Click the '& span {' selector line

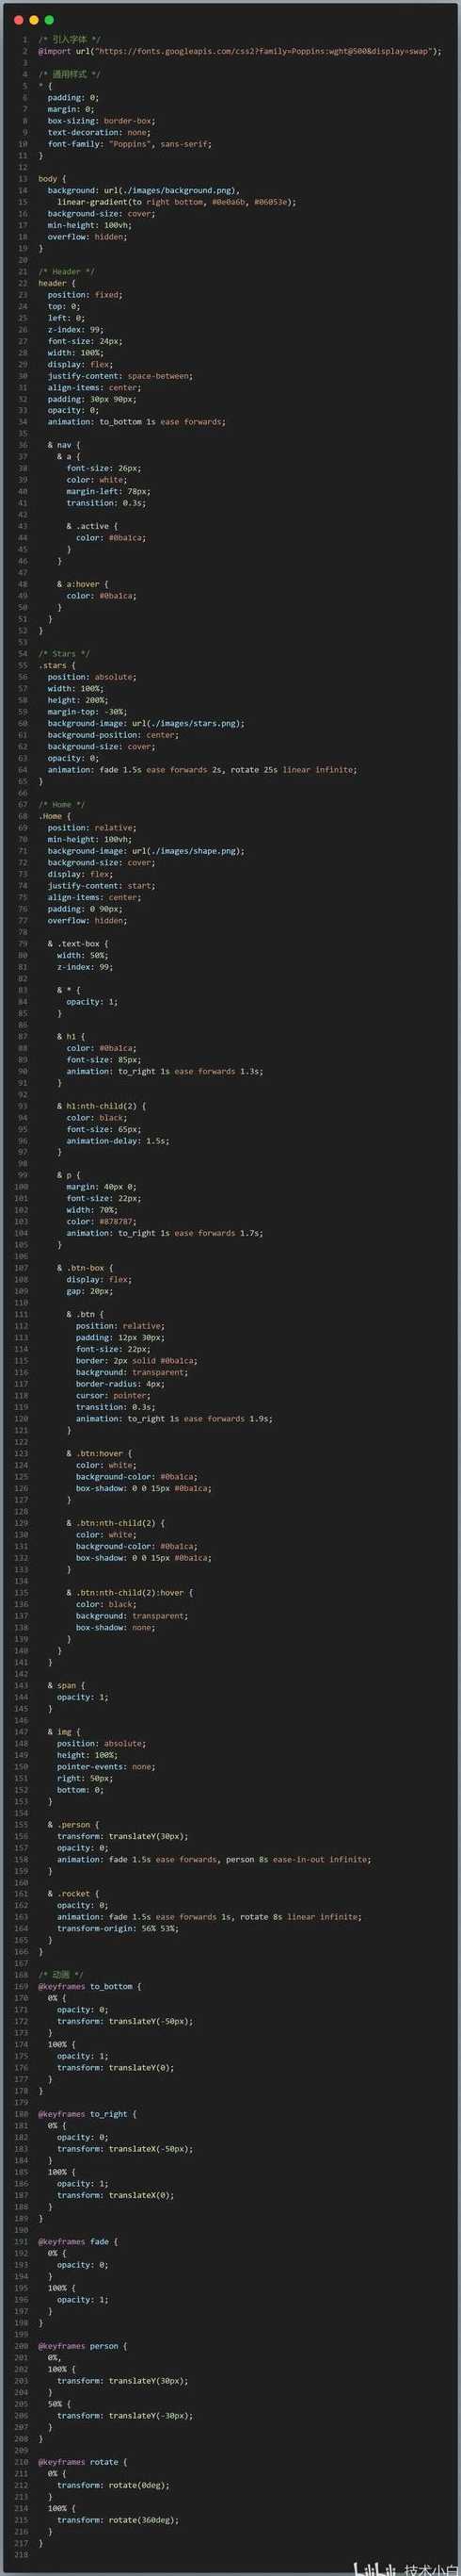coord(66,1685)
